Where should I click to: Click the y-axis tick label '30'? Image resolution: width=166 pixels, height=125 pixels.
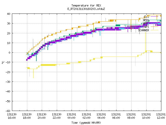pyautogui.click(x=9, y=23)
